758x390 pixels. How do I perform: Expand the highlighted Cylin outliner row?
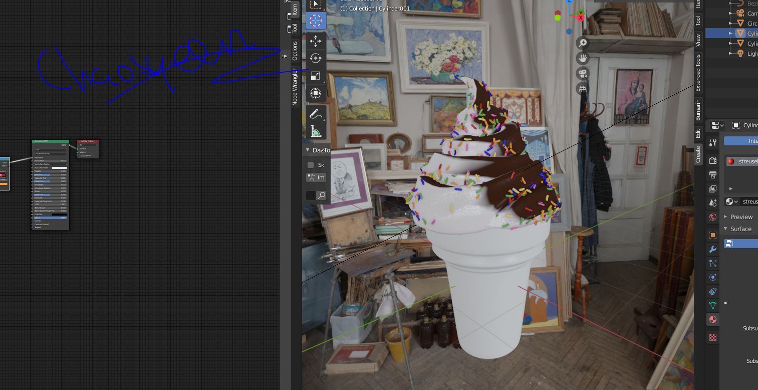click(x=731, y=33)
